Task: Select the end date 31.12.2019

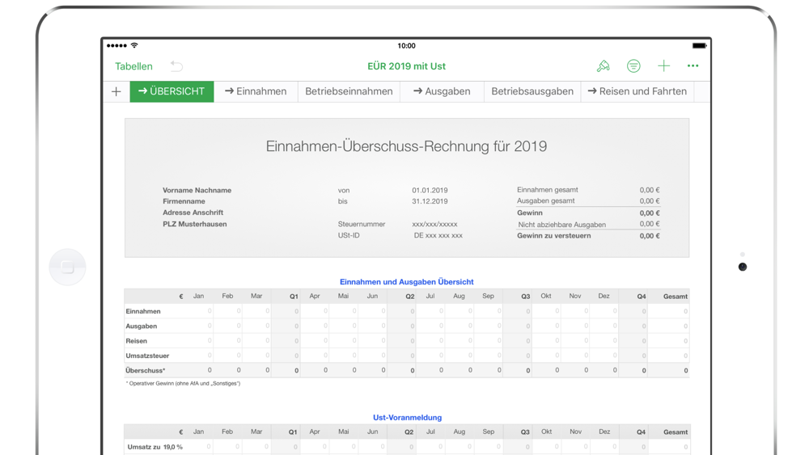Action: [430, 201]
